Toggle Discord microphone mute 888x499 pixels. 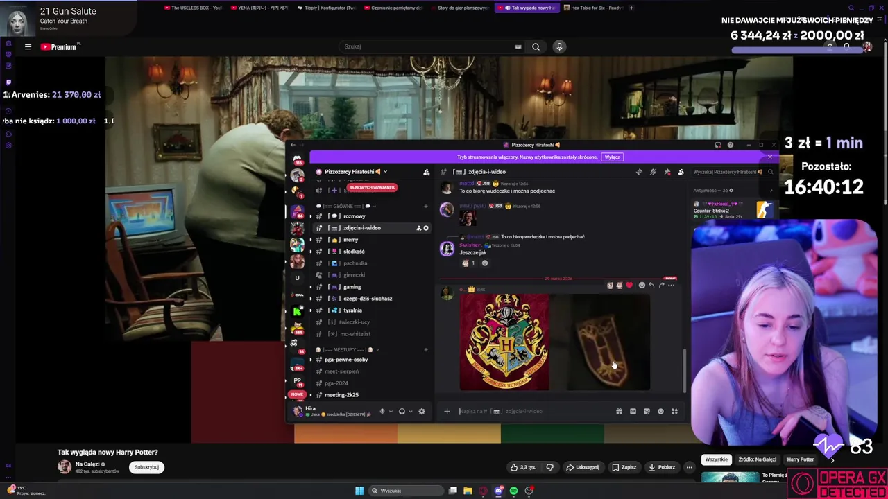[x=382, y=412]
